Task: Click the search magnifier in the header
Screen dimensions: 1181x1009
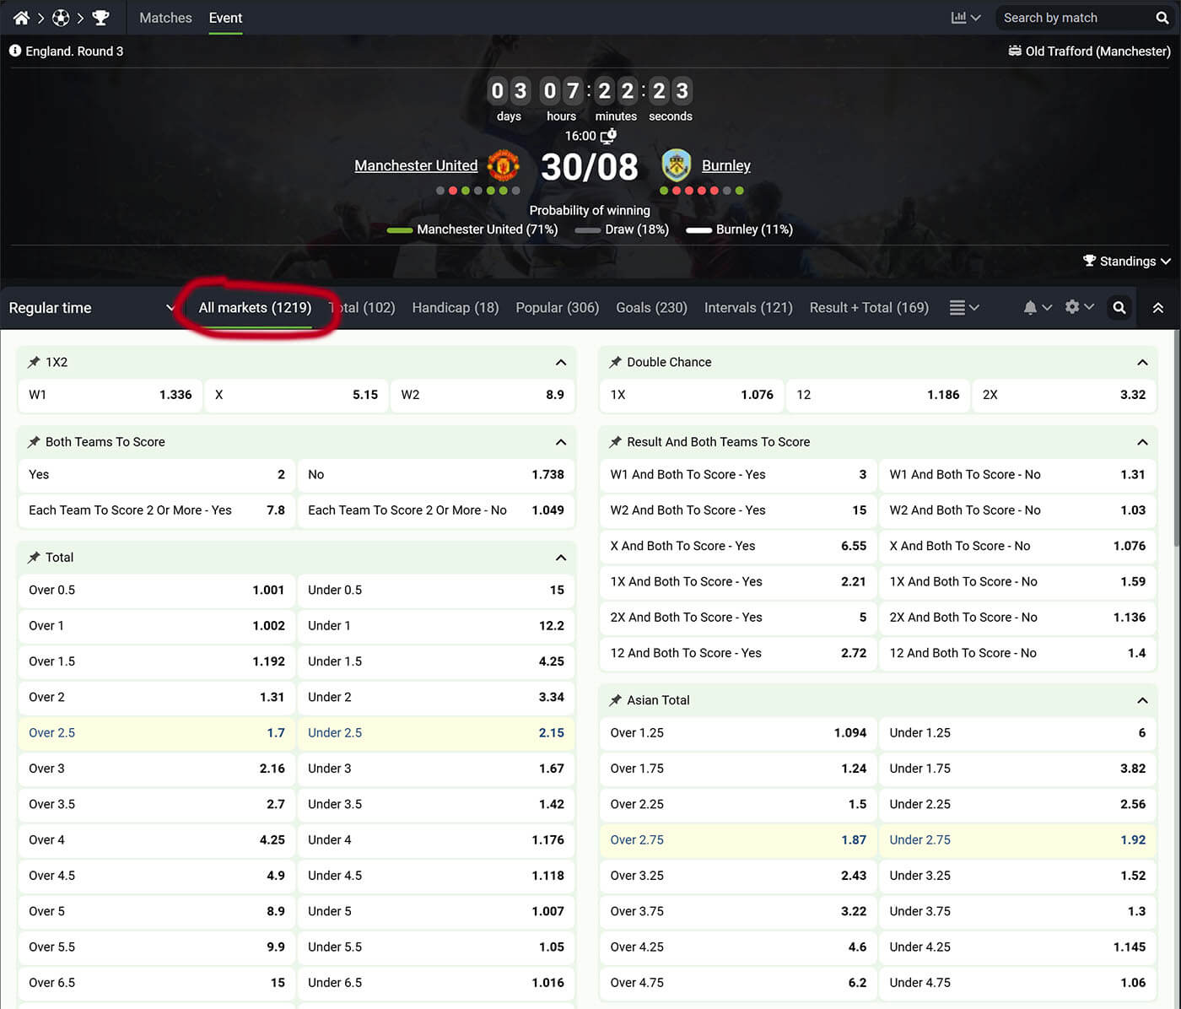Action: (x=1162, y=18)
